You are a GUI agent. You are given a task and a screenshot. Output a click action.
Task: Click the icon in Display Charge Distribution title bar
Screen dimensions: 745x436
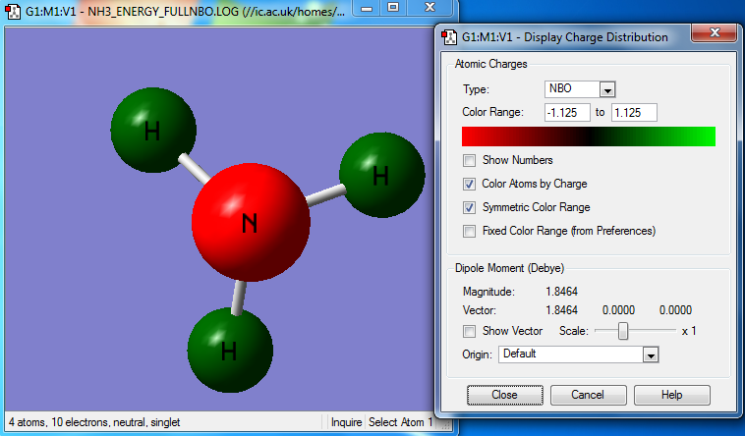pyautogui.click(x=449, y=37)
